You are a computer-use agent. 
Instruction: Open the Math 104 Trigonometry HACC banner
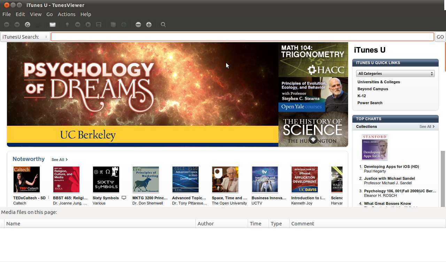tap(313, 60)
